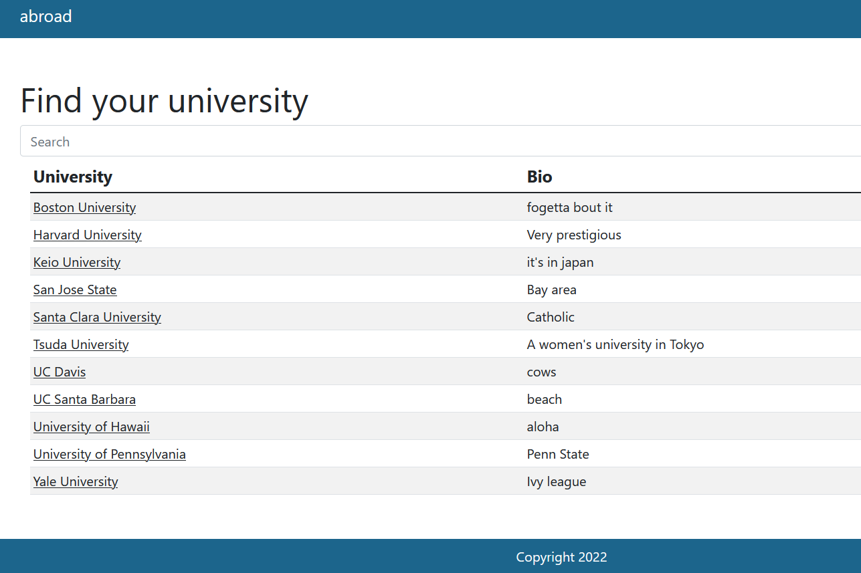Open the Tsuda University link

click(x=81, y=344)
